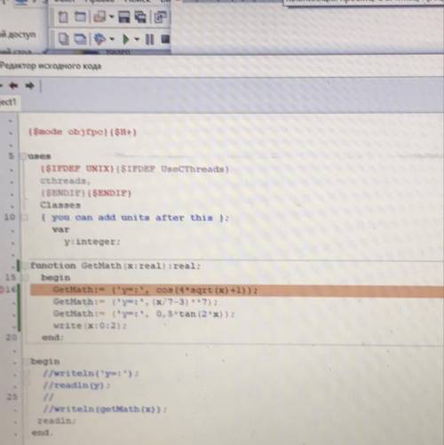Click the Save All toolbar icon
Image resolution: width=444 pixels, height=445 pixels.
click(x=140, y=17)
